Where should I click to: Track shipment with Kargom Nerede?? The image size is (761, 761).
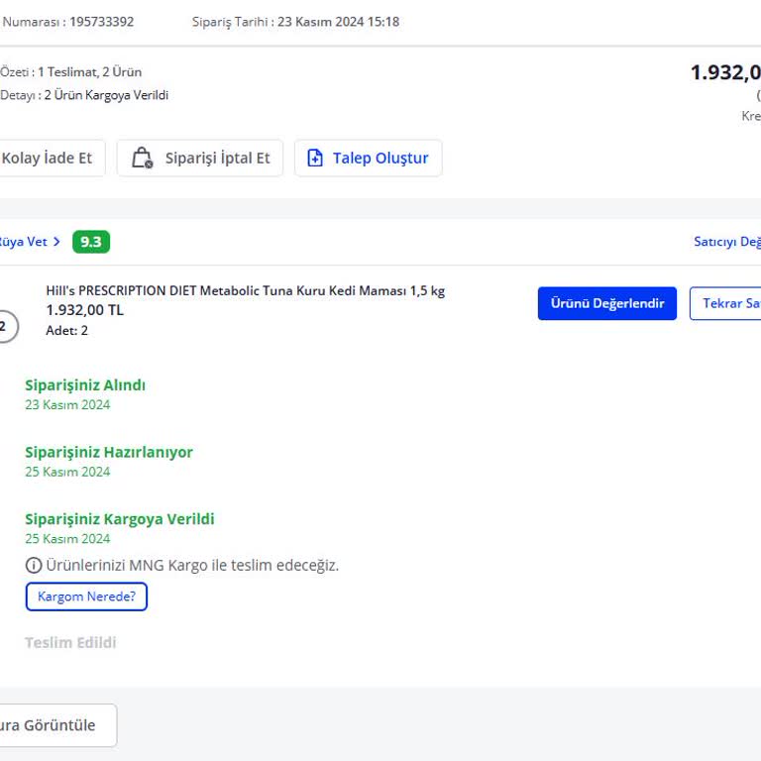(x=86, y=597)
